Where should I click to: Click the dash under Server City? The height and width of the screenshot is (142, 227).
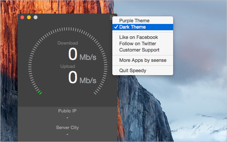click(x=67, y=134)
